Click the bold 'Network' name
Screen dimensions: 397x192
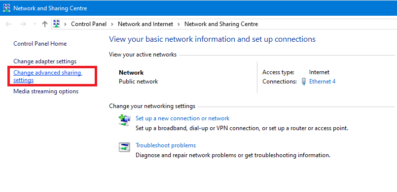click(131, 73)
